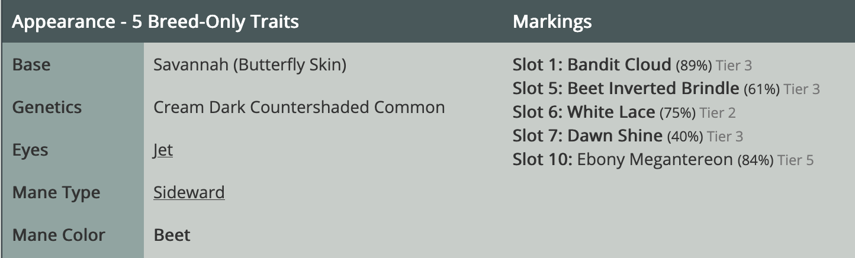This screenshot has width=855, height=258.
Task: Click the Mane Type row label
Action: pyautogui.click(x=56, y=193)
